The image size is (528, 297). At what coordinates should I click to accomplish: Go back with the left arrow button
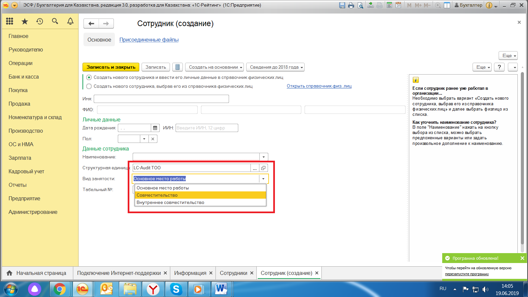tap(91, 23)
